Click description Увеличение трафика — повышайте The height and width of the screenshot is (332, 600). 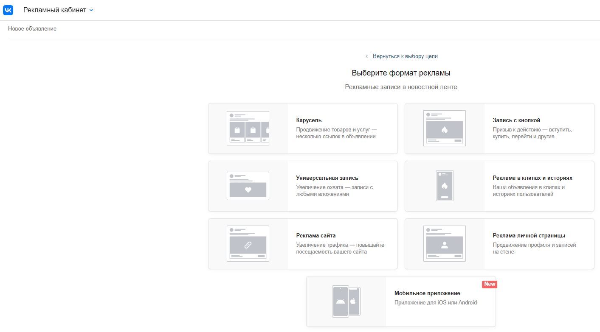tap(340, 248)
